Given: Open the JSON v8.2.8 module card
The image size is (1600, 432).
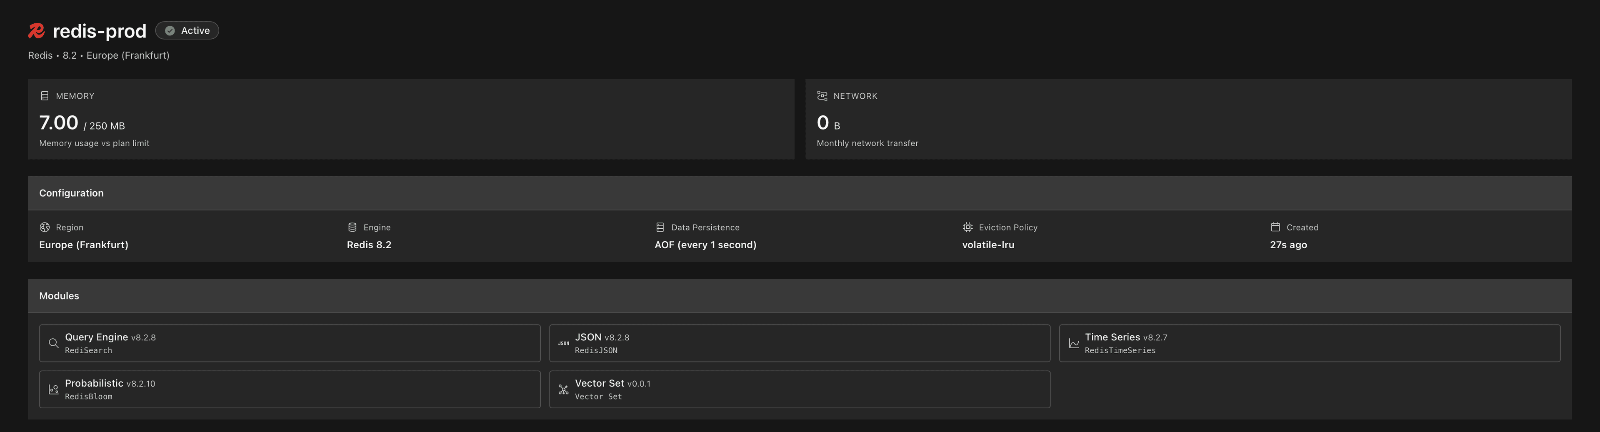Looking at the screenshot, I should click(800, 343).
